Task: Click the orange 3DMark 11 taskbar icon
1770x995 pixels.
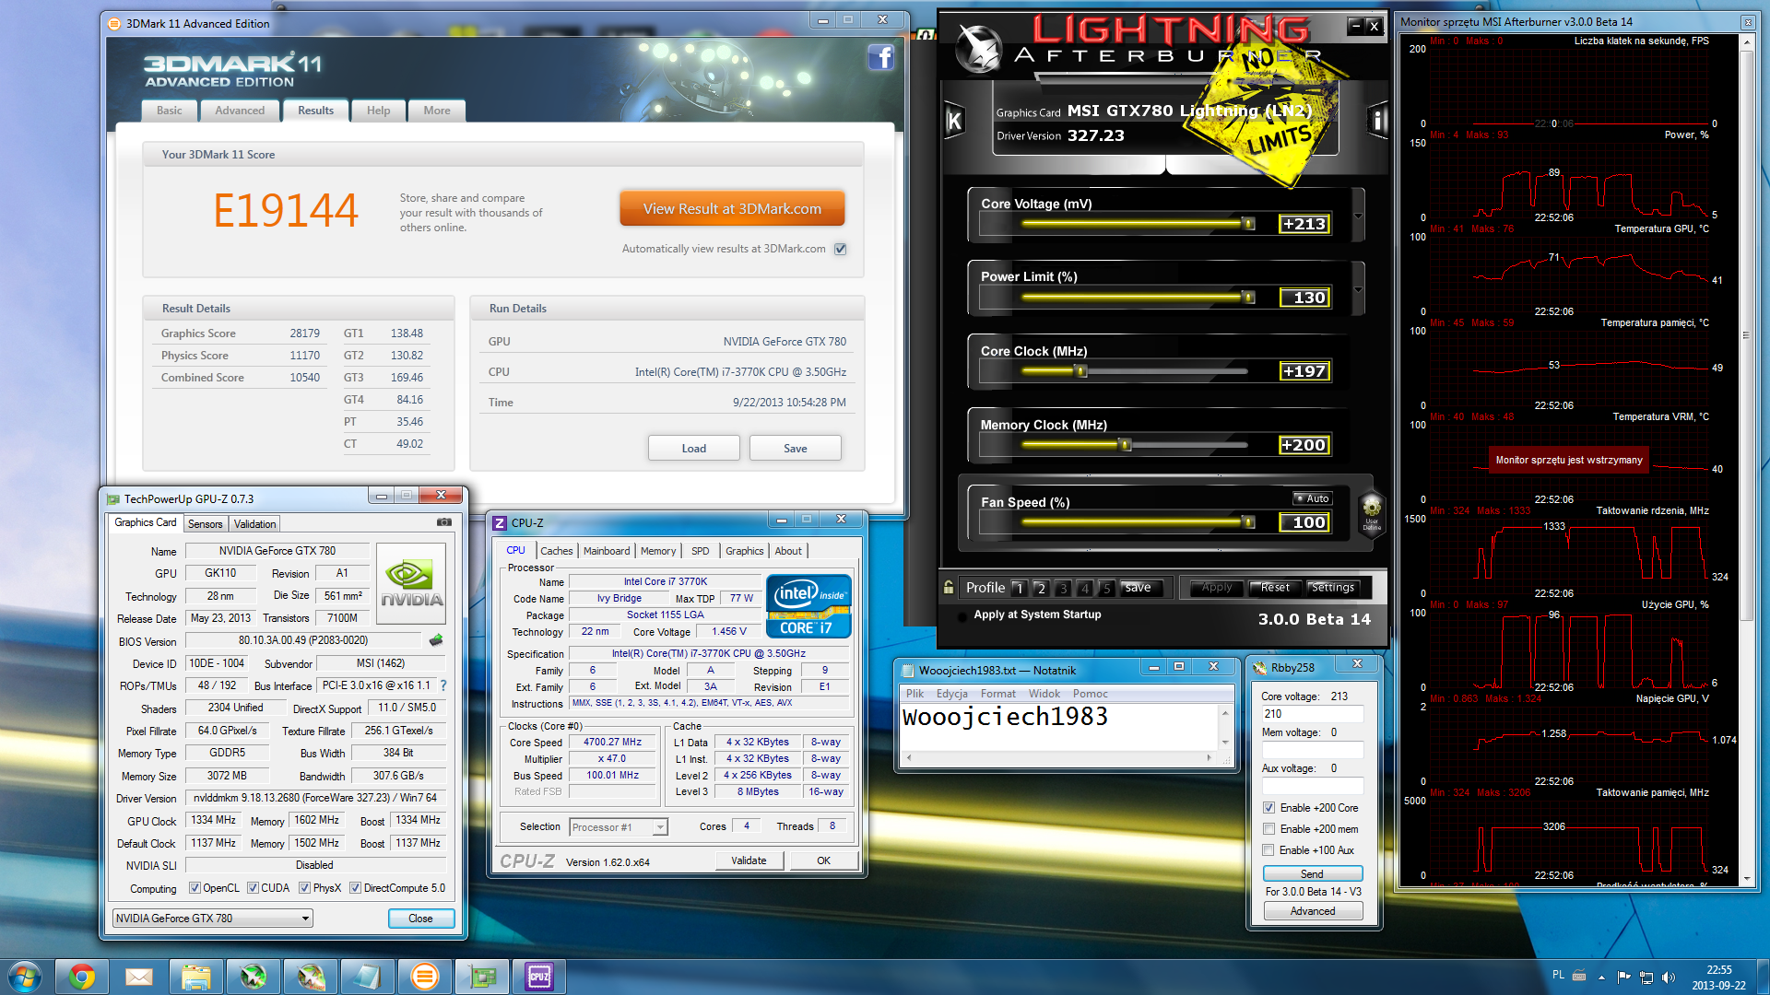Action: tap(425, 977)
